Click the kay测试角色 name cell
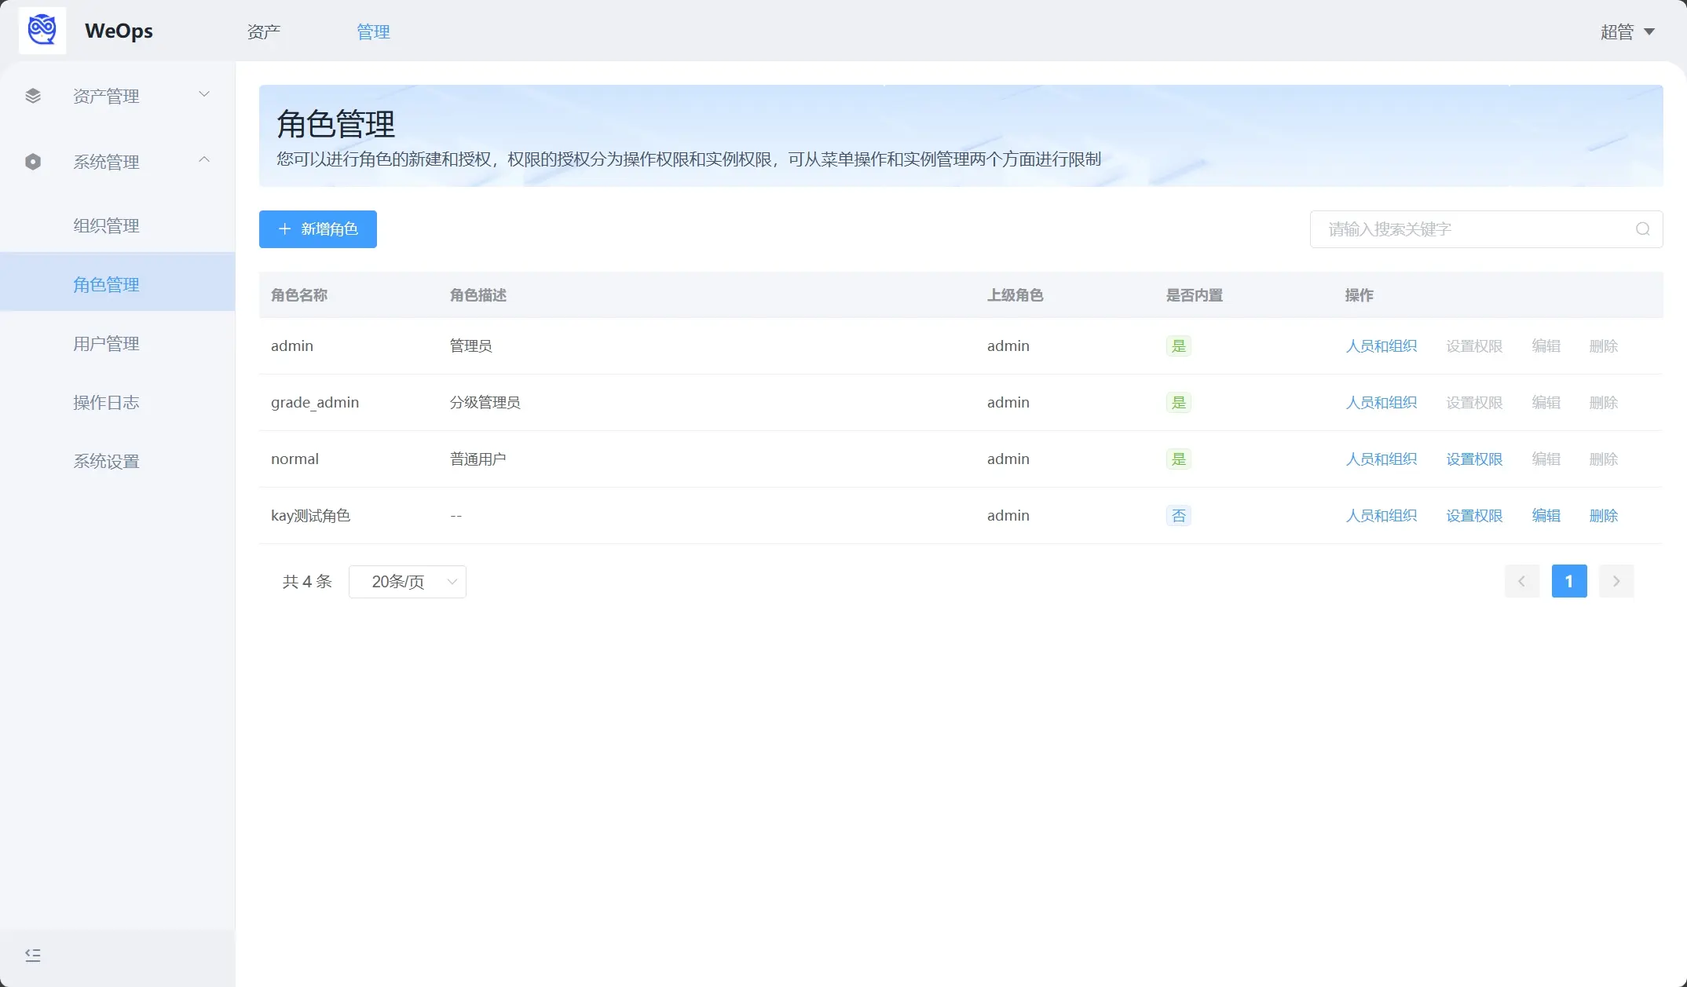This screenshot has width=1687, height=987. coord(310,516)
